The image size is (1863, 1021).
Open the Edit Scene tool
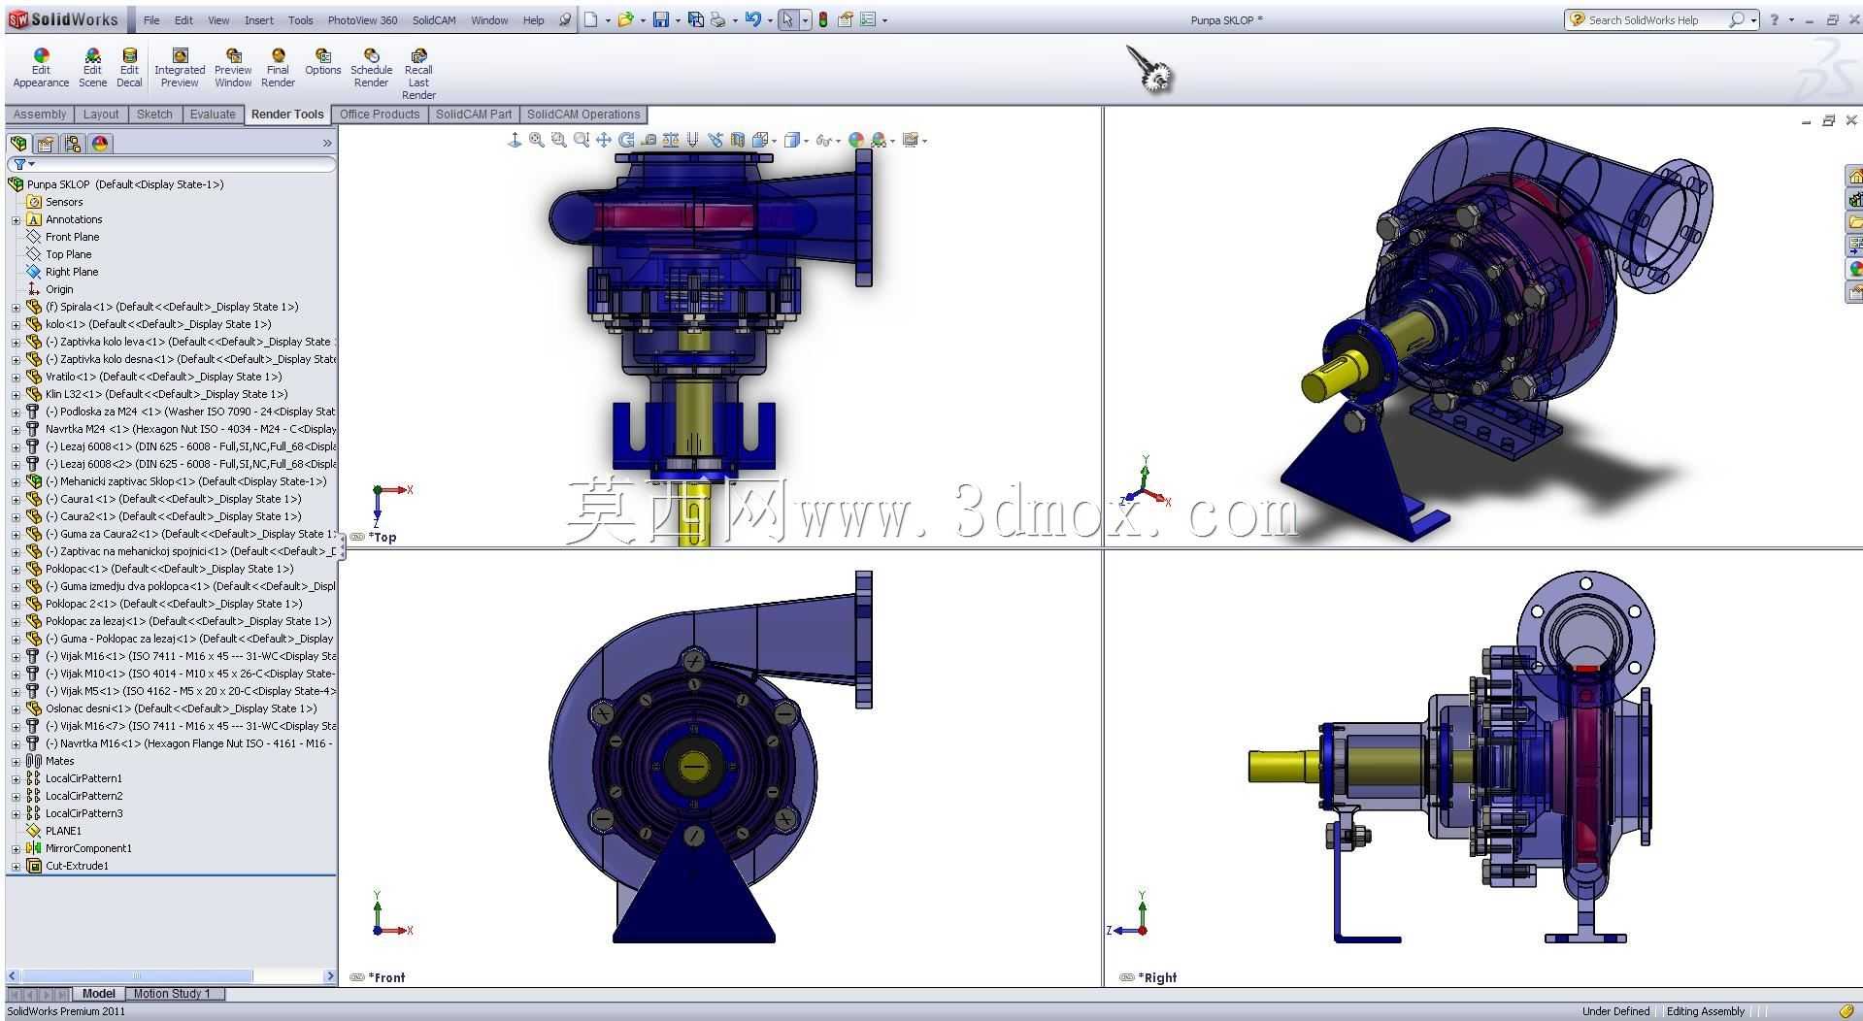(x=92, y=68)
